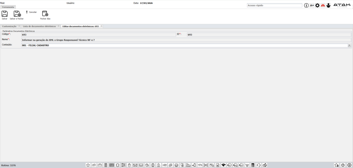The width and height of the screenshot is (353, 168).
Task: Click the headset support icon
Action: [259, 165]
